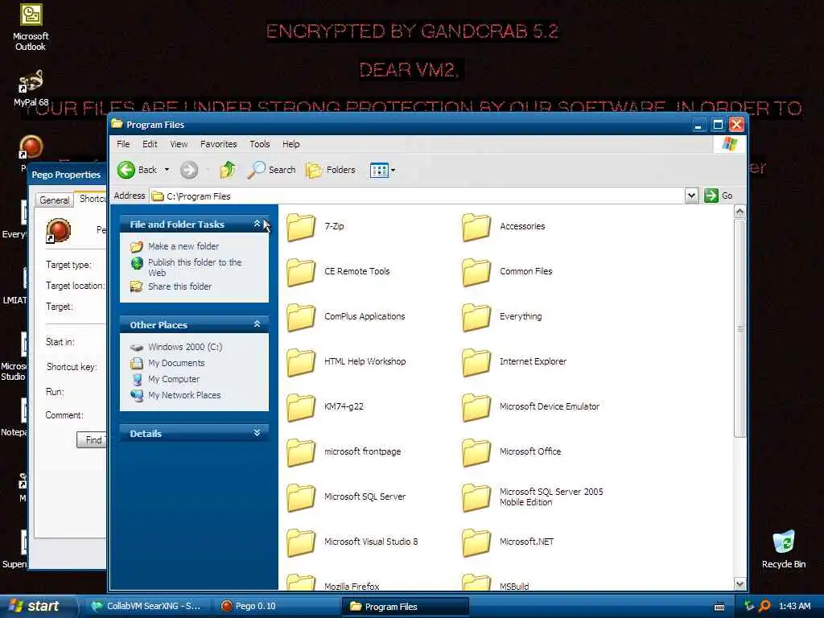Open the Tools menu
824x618 pixels.
pos(260,144)
